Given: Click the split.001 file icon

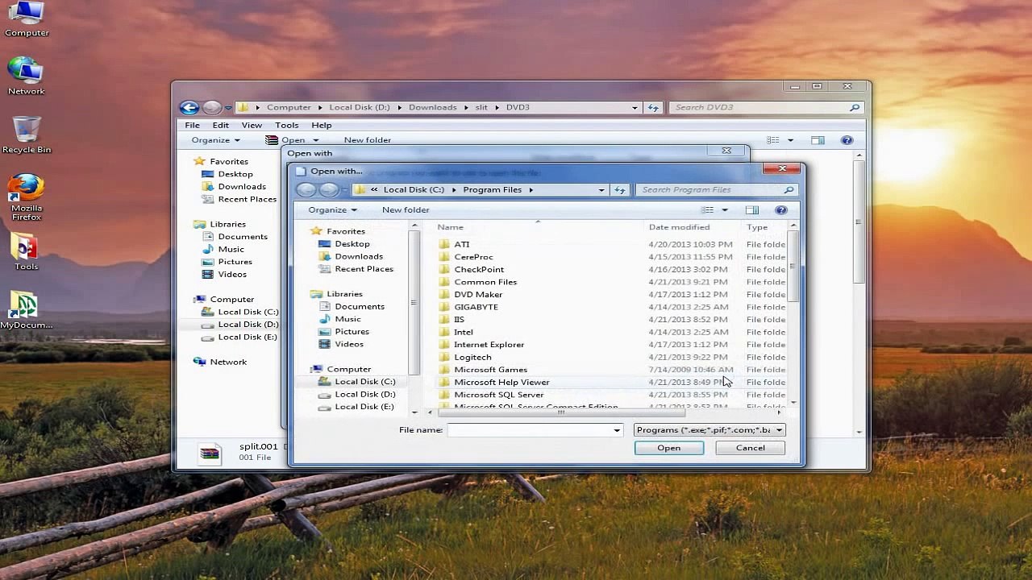Looking at the screenshot, I should coord(209,454).
